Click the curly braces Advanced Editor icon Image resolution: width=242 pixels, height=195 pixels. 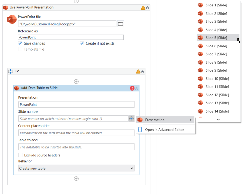click(140, 130)
